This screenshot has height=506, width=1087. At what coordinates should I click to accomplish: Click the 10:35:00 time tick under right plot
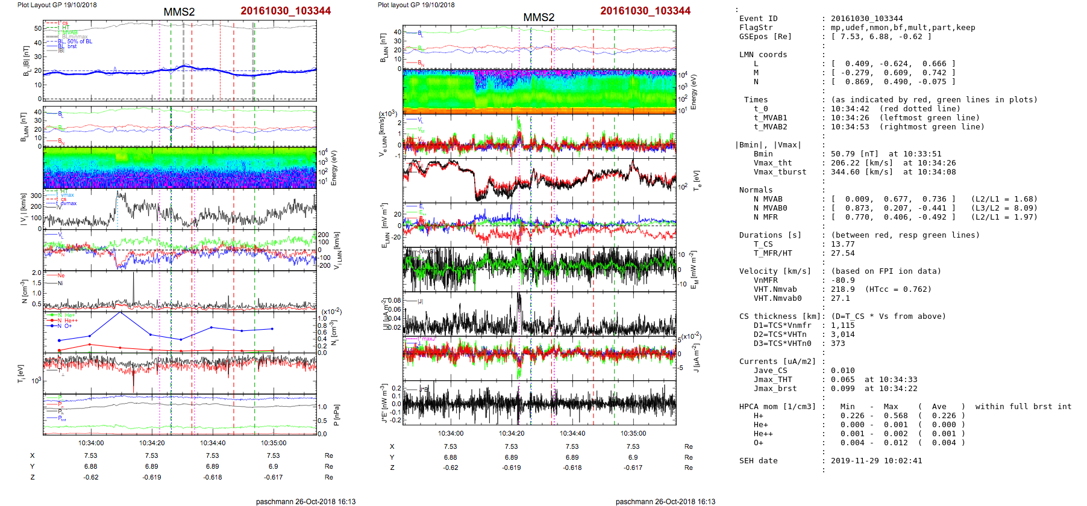pos(633,433)
